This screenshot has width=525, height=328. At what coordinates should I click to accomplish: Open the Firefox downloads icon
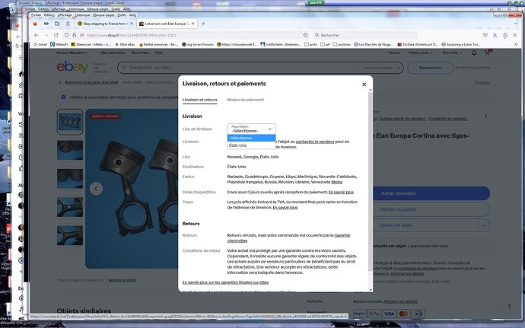[x=495, y=35]
